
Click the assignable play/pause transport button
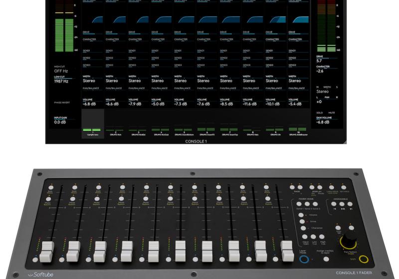pos(342,204)
